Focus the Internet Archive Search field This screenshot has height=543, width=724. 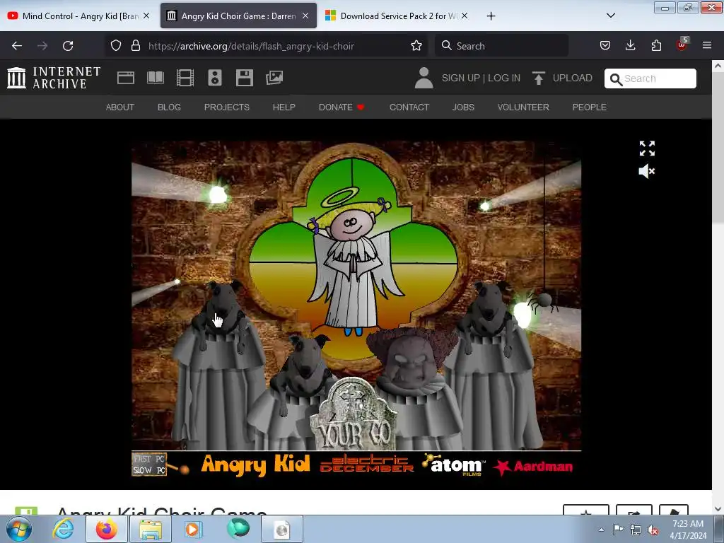click(650, 78)
